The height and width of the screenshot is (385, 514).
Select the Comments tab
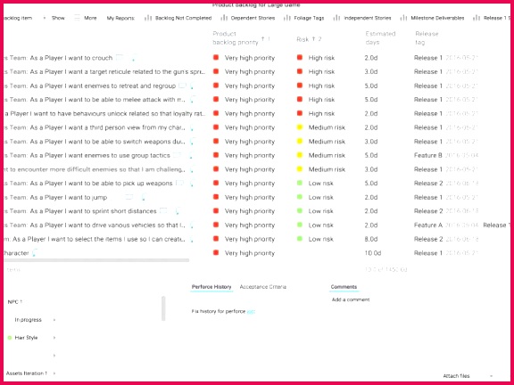pos(344,287)
